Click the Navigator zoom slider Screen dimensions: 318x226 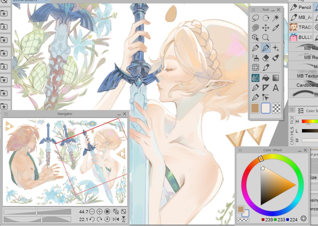[37, 212]
